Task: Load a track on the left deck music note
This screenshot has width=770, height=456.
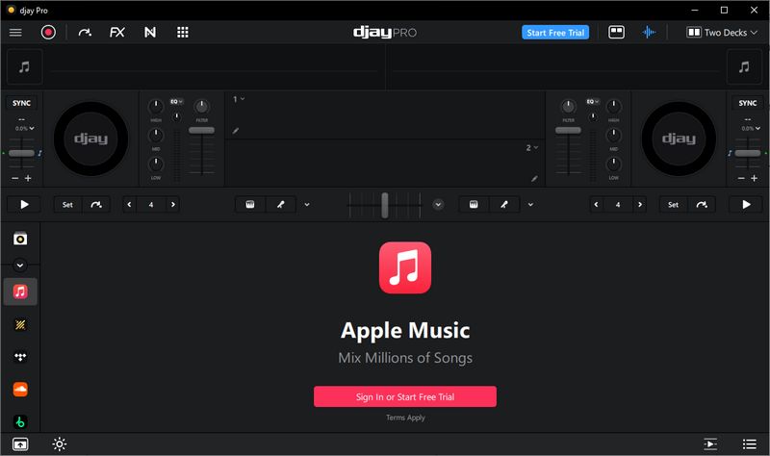Action: pos(24,66)
